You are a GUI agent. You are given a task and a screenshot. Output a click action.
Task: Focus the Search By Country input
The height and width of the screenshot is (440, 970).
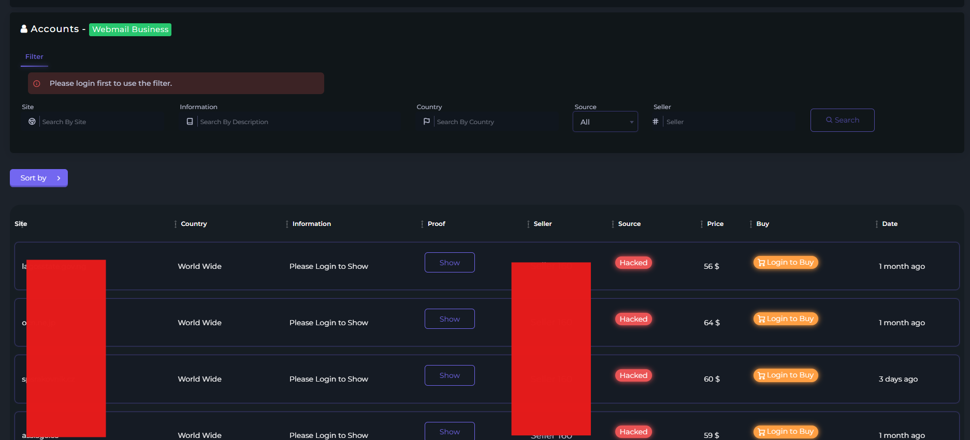coord(495,122)
